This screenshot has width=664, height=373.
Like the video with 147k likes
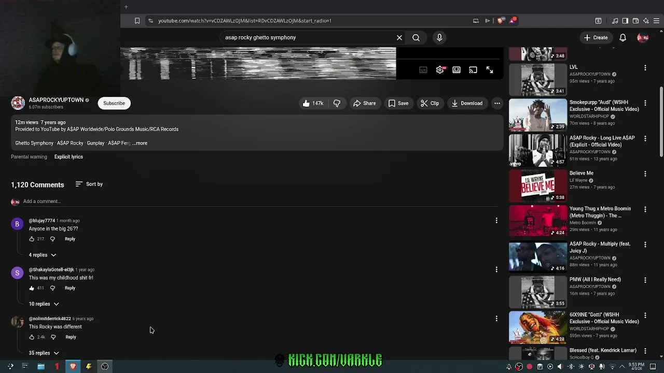click(313, 103)
